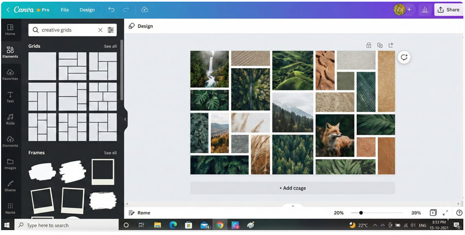
Task: Show hidden system tray icons
Action: coord(375,225)
